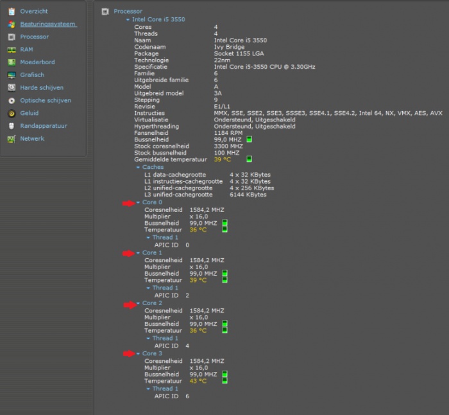The width and height of the screenshot is (449, 415).
Task: Show the Grafisch section
Action: (32, 75)
